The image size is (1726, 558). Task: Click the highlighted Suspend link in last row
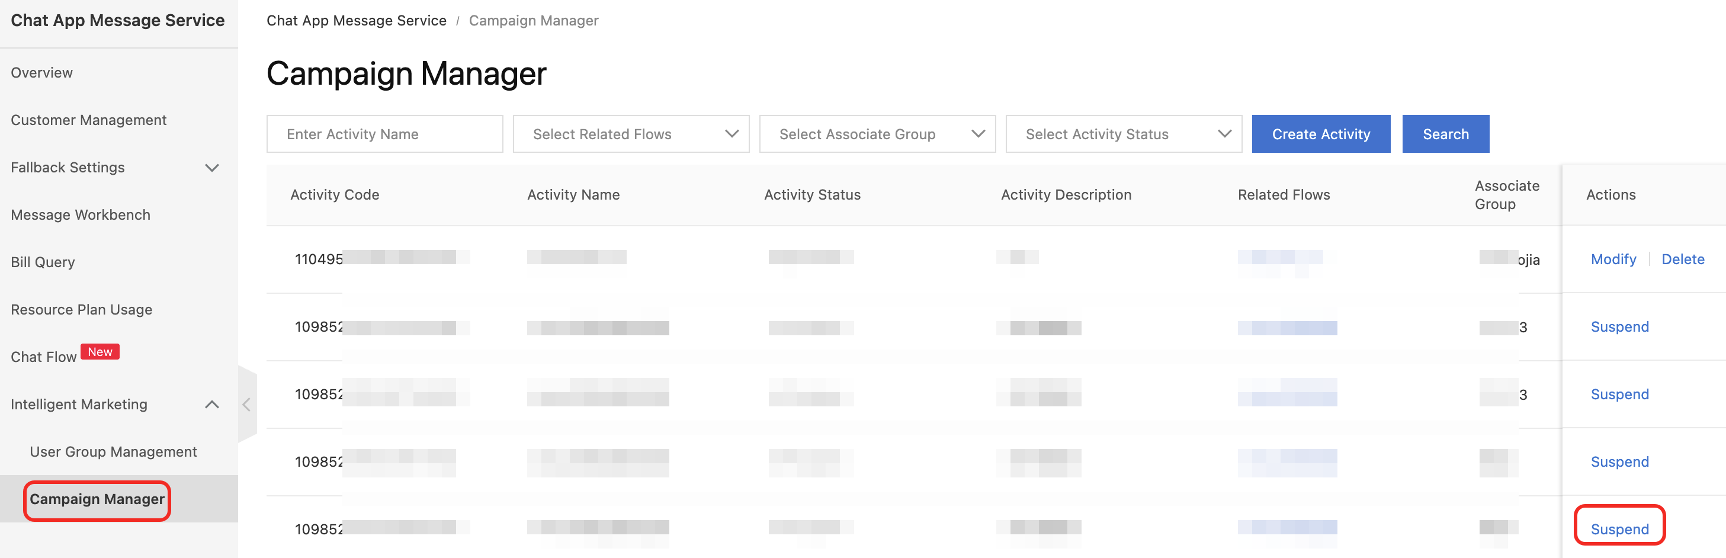pyautogui.click(x=1619, y=528)
